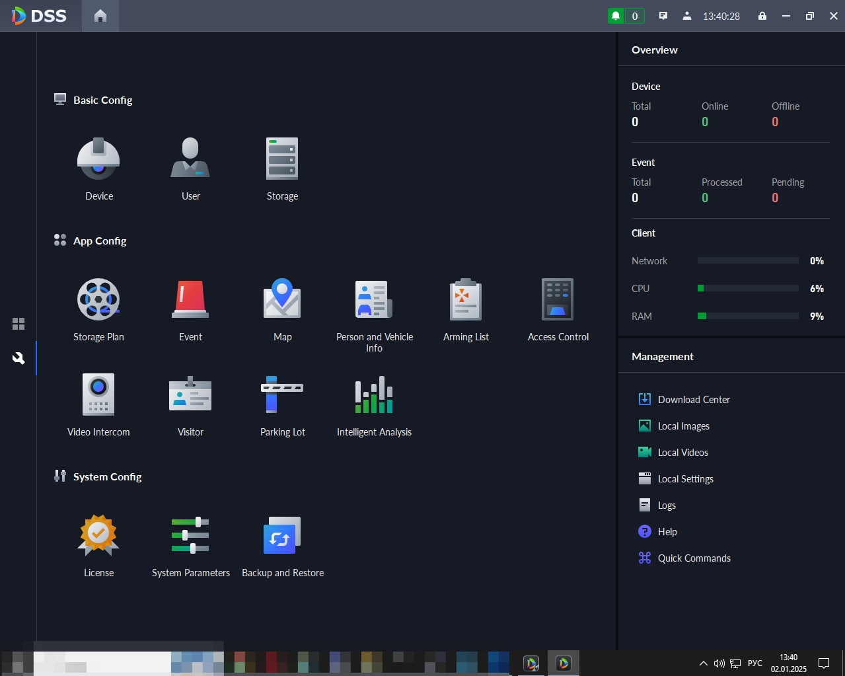This screenshot has height=676, width=845.
Task: Open Logs from Management list
Action: coord(657,505)
